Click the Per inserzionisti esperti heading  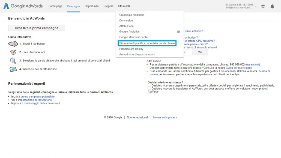click(26, 84)
